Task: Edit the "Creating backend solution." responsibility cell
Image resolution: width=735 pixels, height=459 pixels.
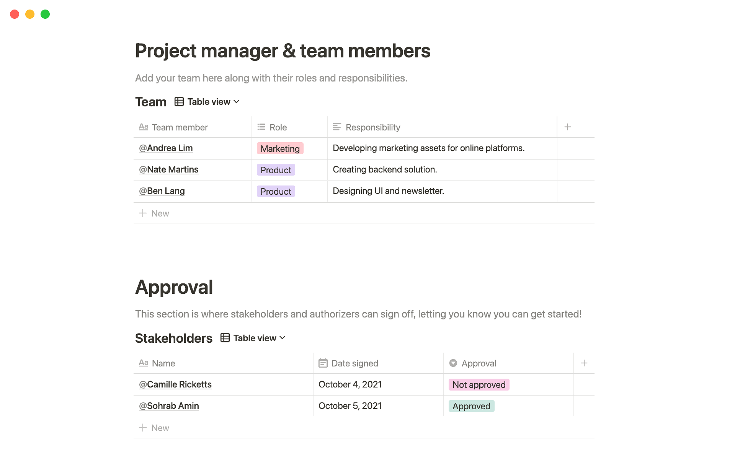Action: pos(385,169)
